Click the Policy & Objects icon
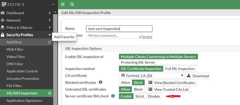Image resolution: width=240 pixels, height=105 pixels. coord(3,28)
